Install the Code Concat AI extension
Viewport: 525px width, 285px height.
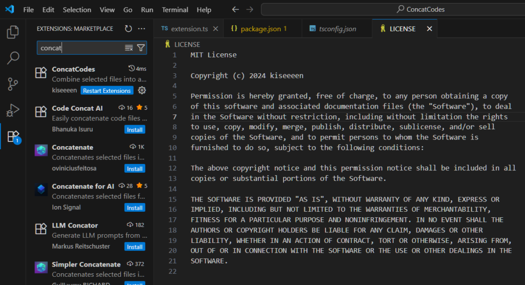pos(135,130)
